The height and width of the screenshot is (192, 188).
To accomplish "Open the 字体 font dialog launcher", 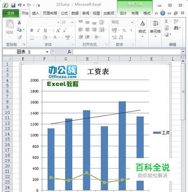I will (73, 44).
